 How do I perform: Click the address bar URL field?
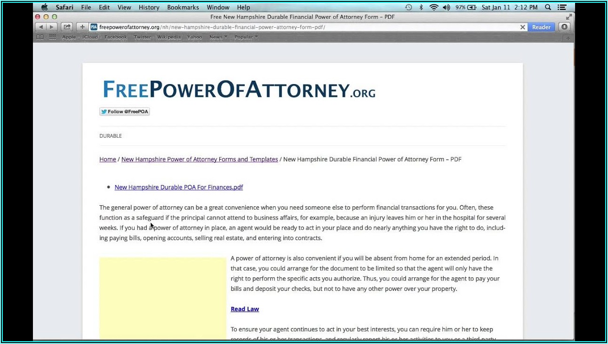[282, 27]
